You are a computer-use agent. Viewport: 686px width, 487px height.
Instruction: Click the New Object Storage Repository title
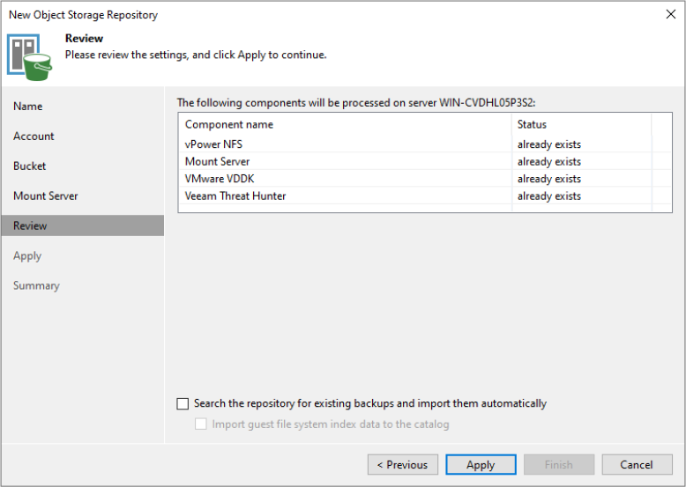[x=83, y=15]
